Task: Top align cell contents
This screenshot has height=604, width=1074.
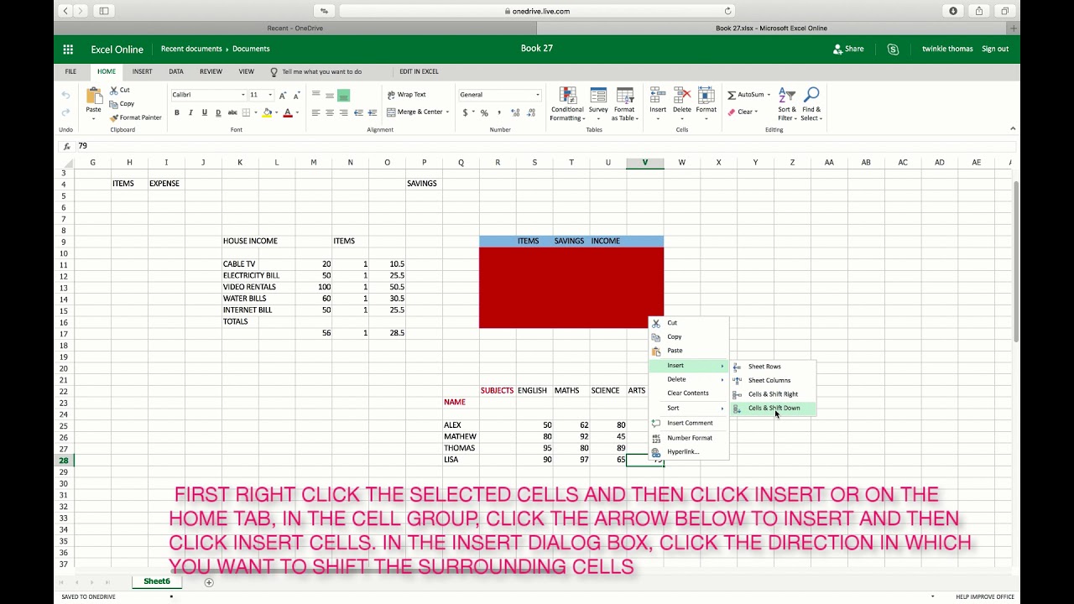Action: (x=316, y=95)
